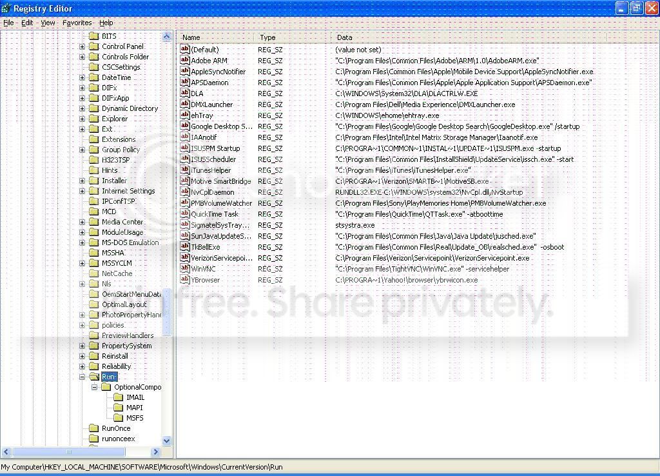The image size is (660, 476).
Task: Select the Group Policy key
Action: coord(121,150)
